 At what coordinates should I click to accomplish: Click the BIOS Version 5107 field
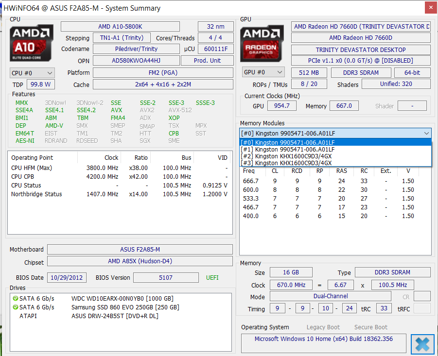click(x=166, y=278)
